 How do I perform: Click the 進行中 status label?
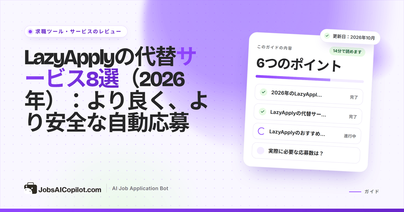[350, 136]
